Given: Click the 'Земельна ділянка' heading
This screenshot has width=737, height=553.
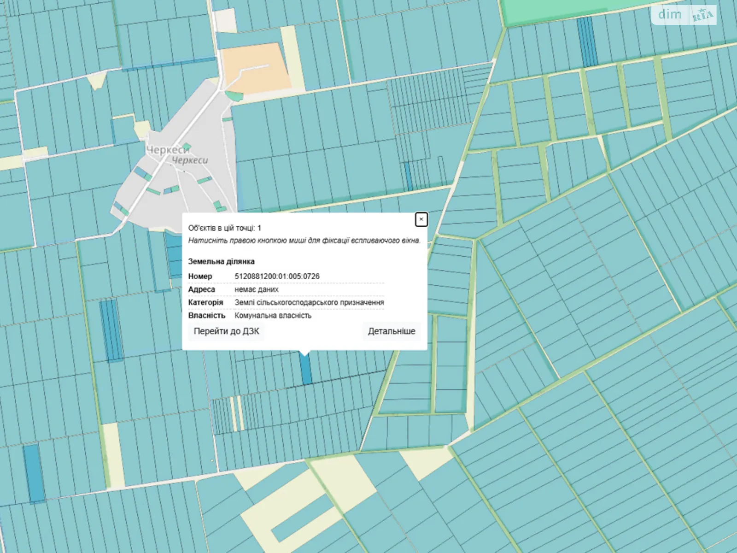Looking at the screenshot, I should click(221, 262).
